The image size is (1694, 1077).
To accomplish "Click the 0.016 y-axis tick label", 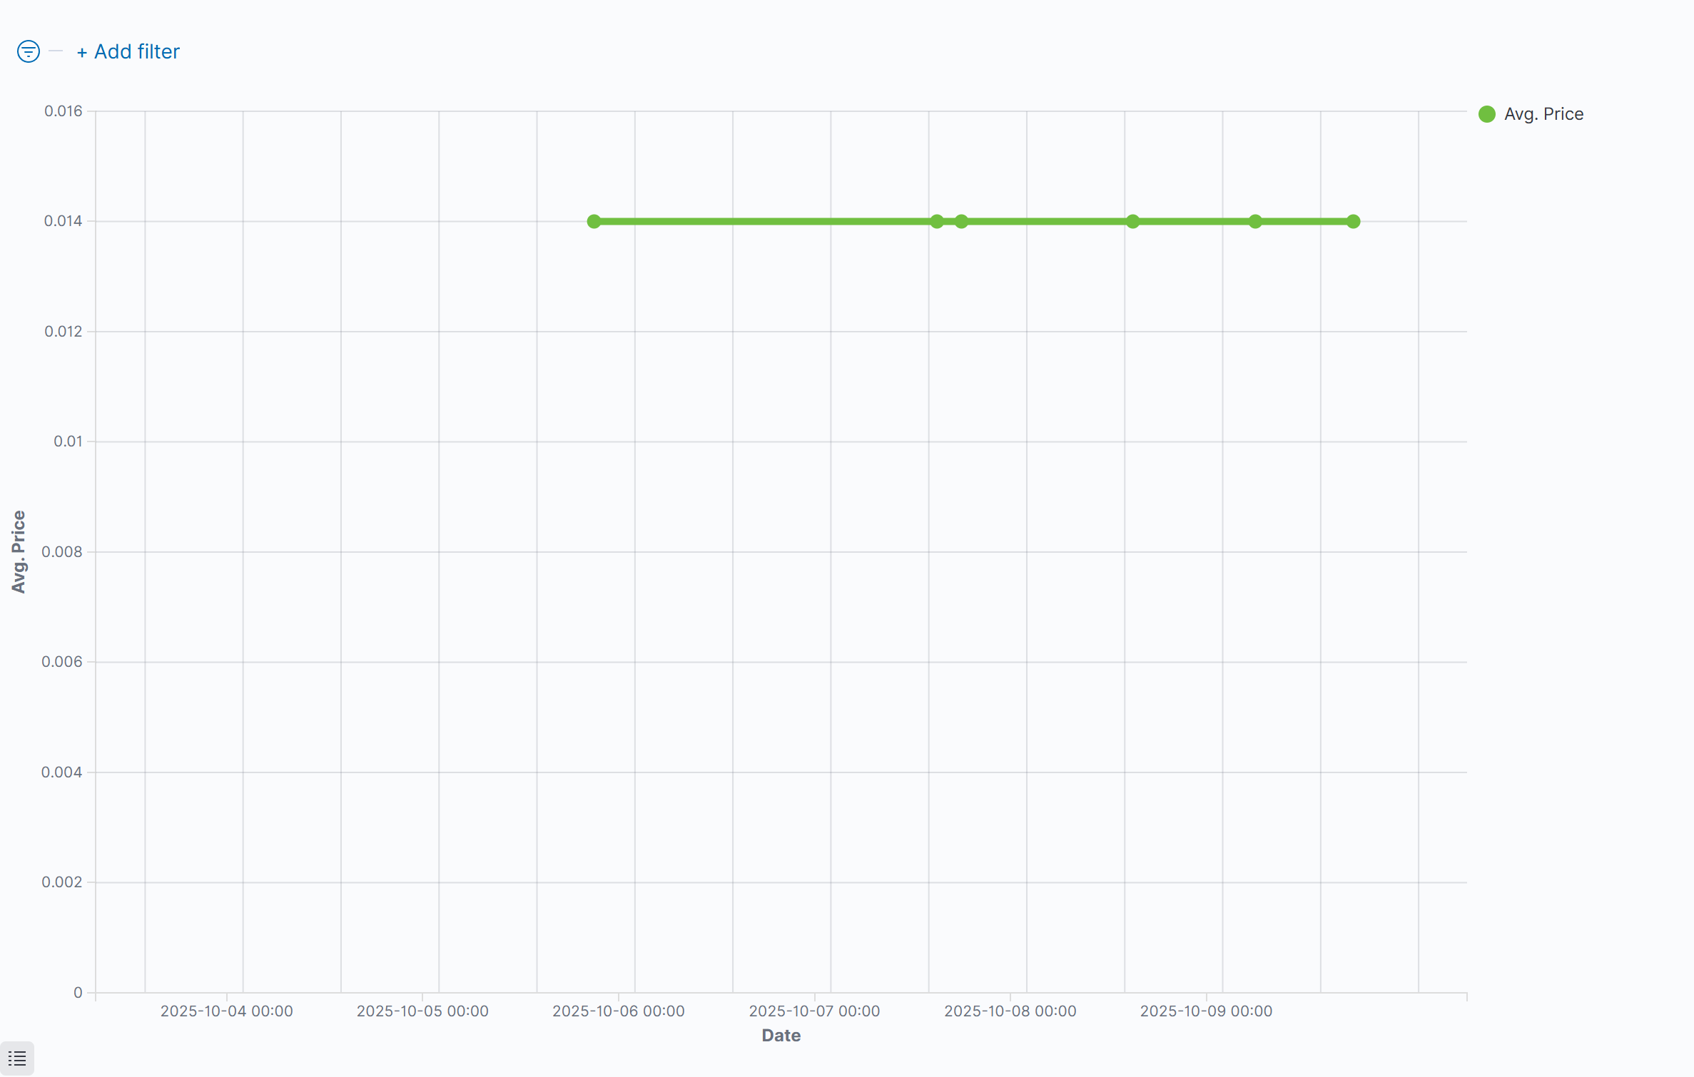I will coord(64,111).
